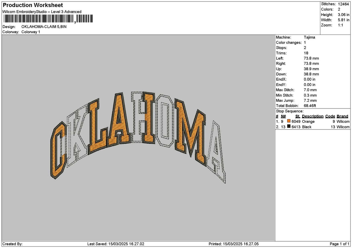Select the Production Worksheet title

pos(33,5)
